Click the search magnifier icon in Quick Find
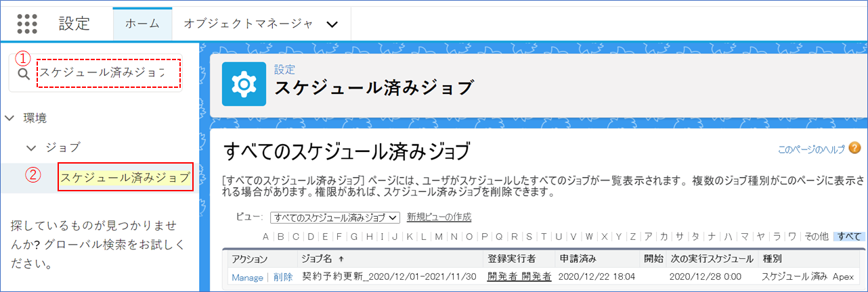868x292 pixels. [23, 74]
